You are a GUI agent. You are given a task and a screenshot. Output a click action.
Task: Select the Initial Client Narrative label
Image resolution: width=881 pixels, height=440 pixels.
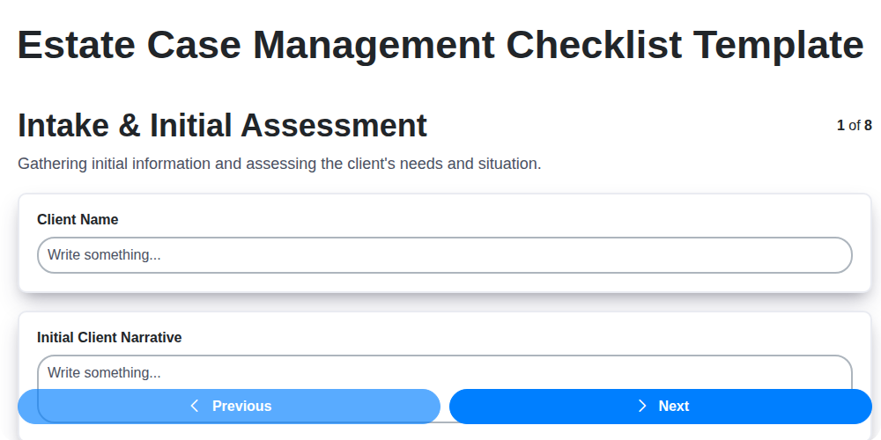(109, 337)
